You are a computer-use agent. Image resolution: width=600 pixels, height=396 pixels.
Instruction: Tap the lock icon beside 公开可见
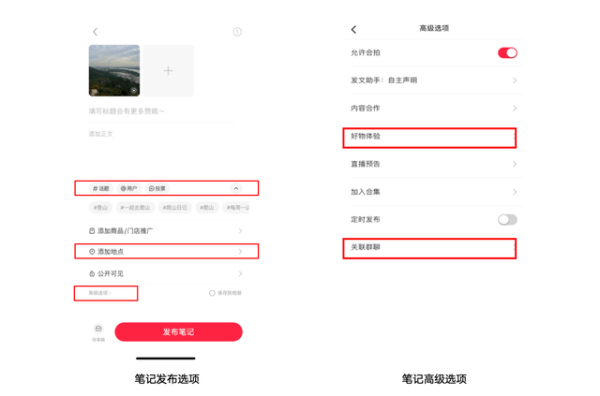92,273
